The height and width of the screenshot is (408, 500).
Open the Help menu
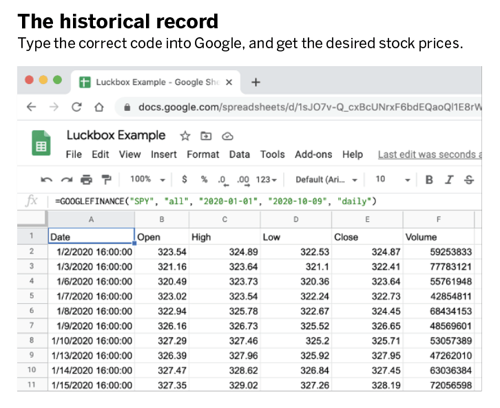pos(353,154)
